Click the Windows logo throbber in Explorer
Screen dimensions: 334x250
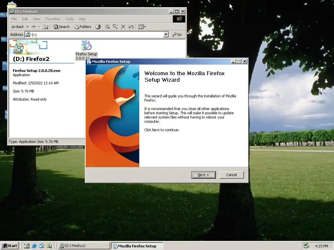(179, 19)
